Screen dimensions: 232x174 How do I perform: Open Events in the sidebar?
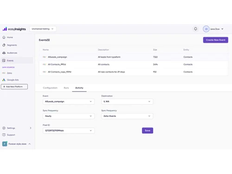[10, 60]
